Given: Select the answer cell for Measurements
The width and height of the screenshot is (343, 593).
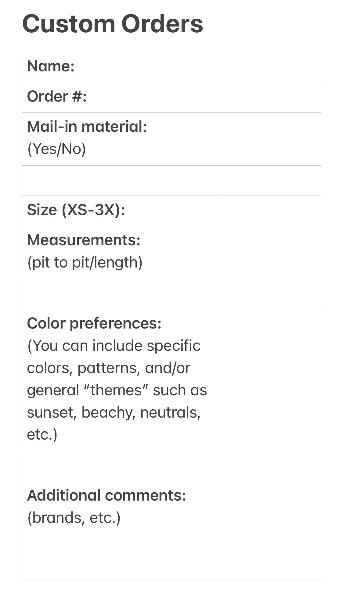Looking at the screenshot, I should click(x=270, y=253).
